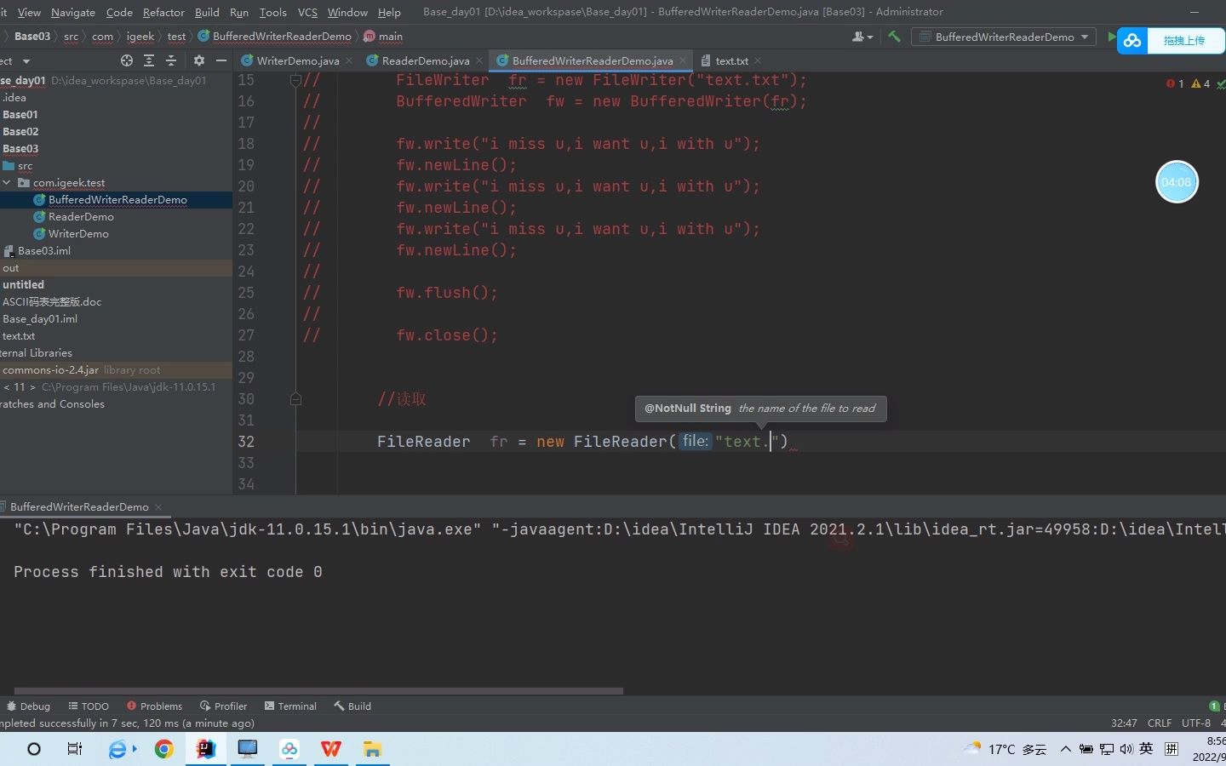Open the UTF-8 encoding selector
This screenshot has height=766, width=1226.
pos(1196,723)
